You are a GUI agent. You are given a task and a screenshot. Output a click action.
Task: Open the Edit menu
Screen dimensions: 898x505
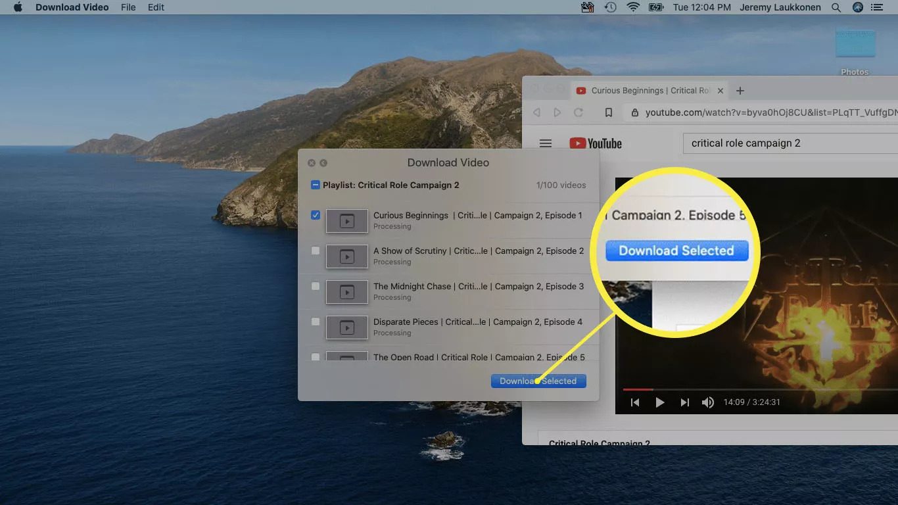click(156, 7)
